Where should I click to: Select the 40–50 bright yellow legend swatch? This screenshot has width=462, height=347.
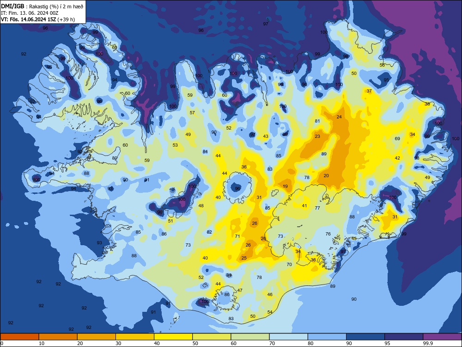pos(173,337)
